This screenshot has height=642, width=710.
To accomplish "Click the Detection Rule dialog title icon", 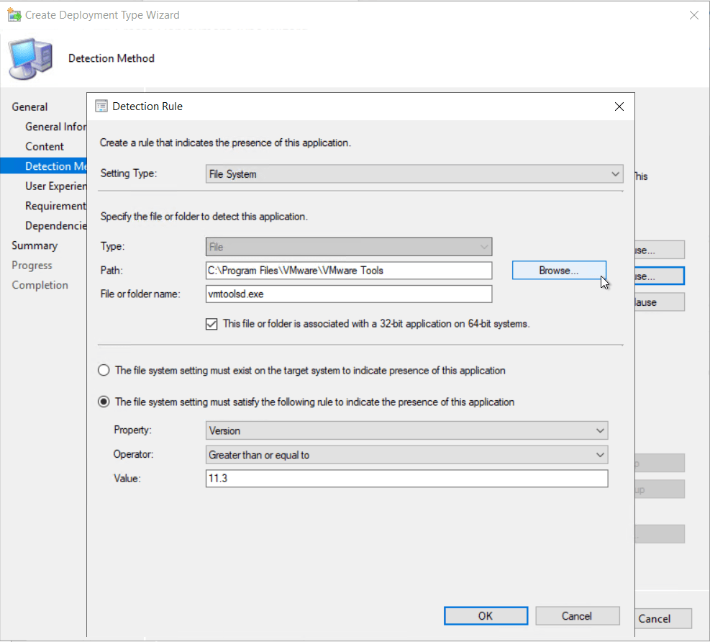I will 101,107.
